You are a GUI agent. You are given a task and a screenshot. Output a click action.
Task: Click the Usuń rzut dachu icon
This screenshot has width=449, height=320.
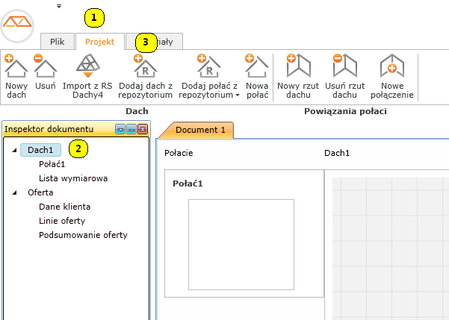344,69
